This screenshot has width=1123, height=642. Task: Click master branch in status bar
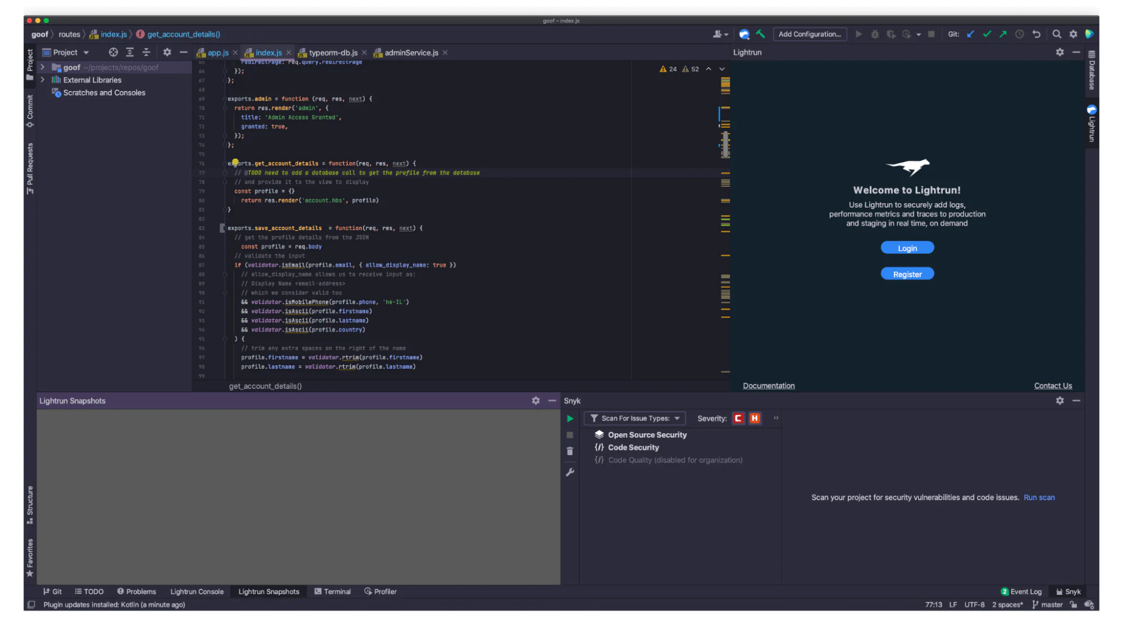pos(1047,604)
